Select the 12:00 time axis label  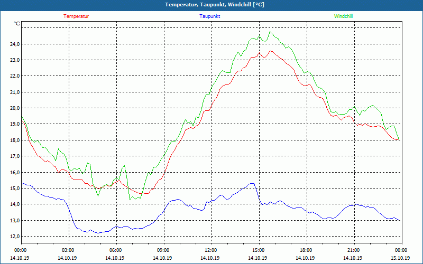[x=211, y=250]
